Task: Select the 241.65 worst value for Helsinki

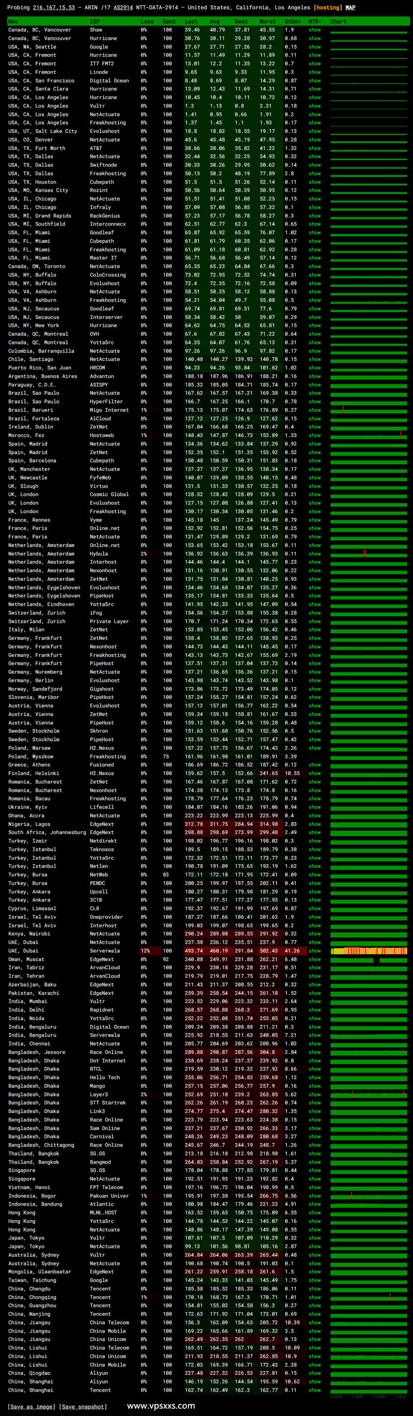Action: [268, 774]
